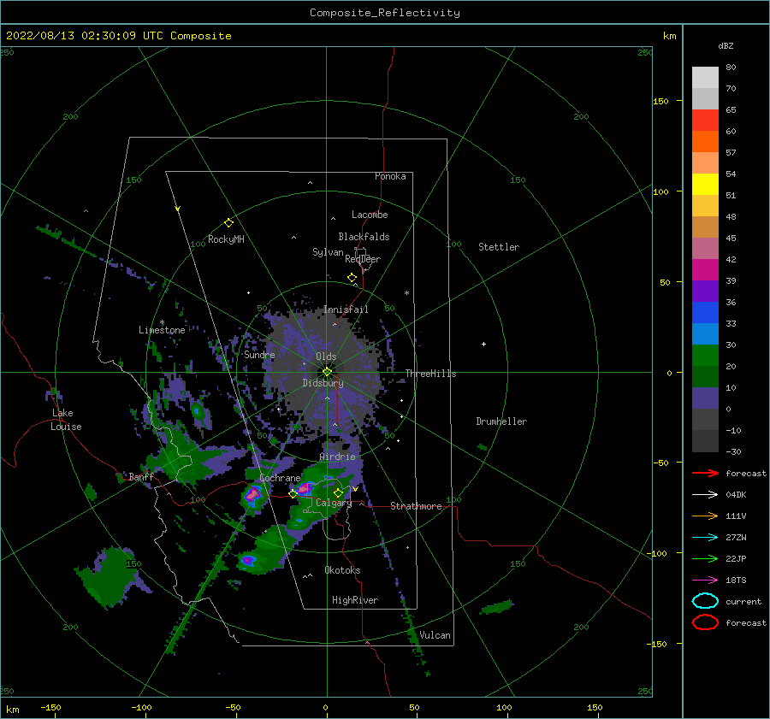Click the red 'forecast' ellipse legend symbol
This screenshot has height=719, width=770.
tap(705, 622)
